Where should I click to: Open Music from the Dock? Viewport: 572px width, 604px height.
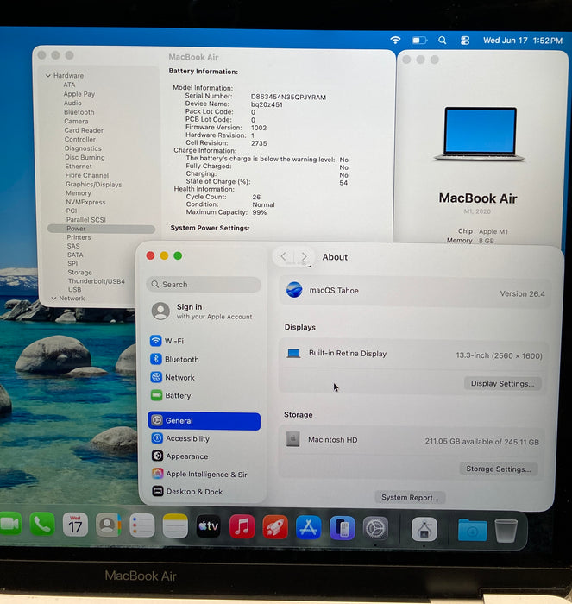pyautogui.click(x=242, y=526)
